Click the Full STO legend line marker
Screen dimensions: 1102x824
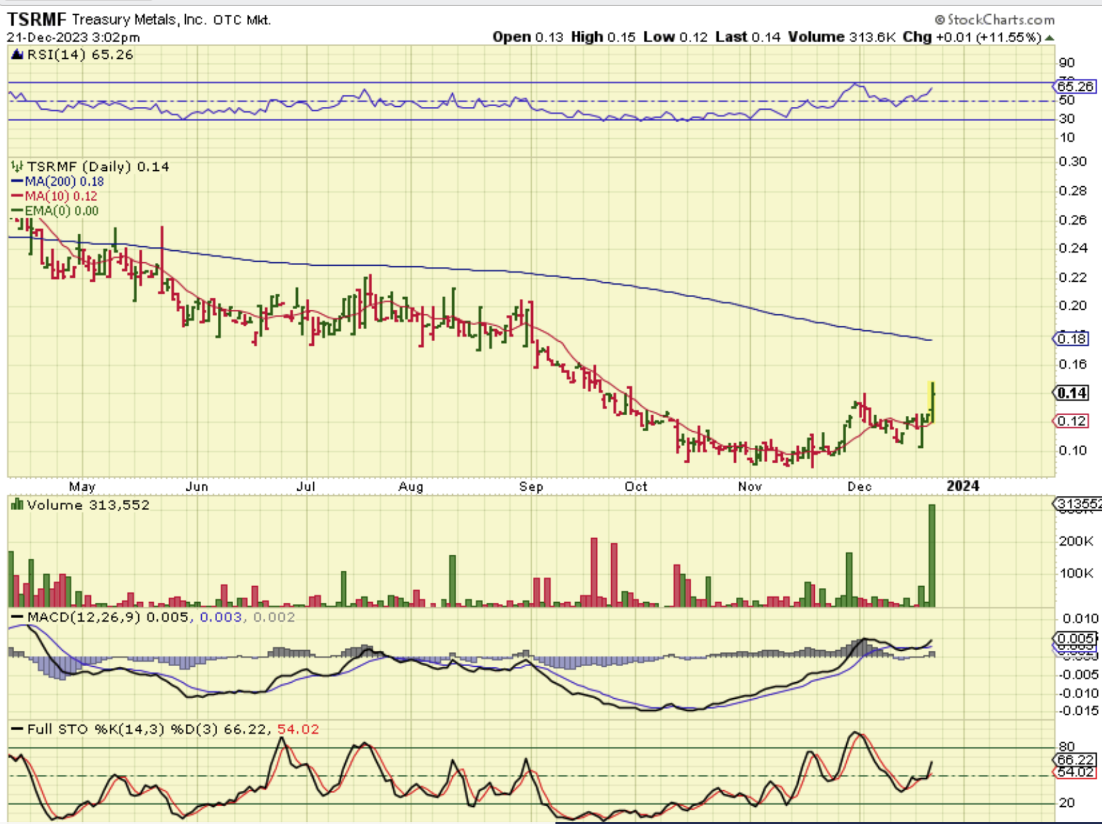17,729
